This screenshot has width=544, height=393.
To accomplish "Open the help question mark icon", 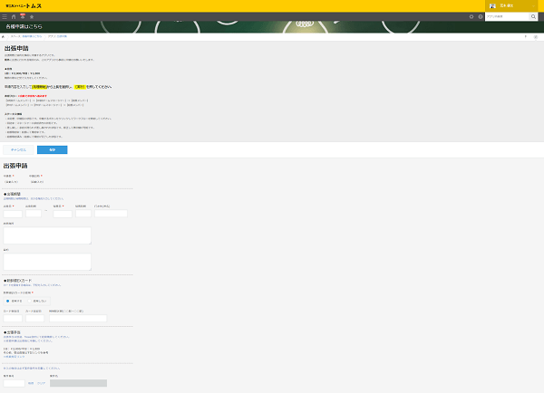I will tap(481, 16).
